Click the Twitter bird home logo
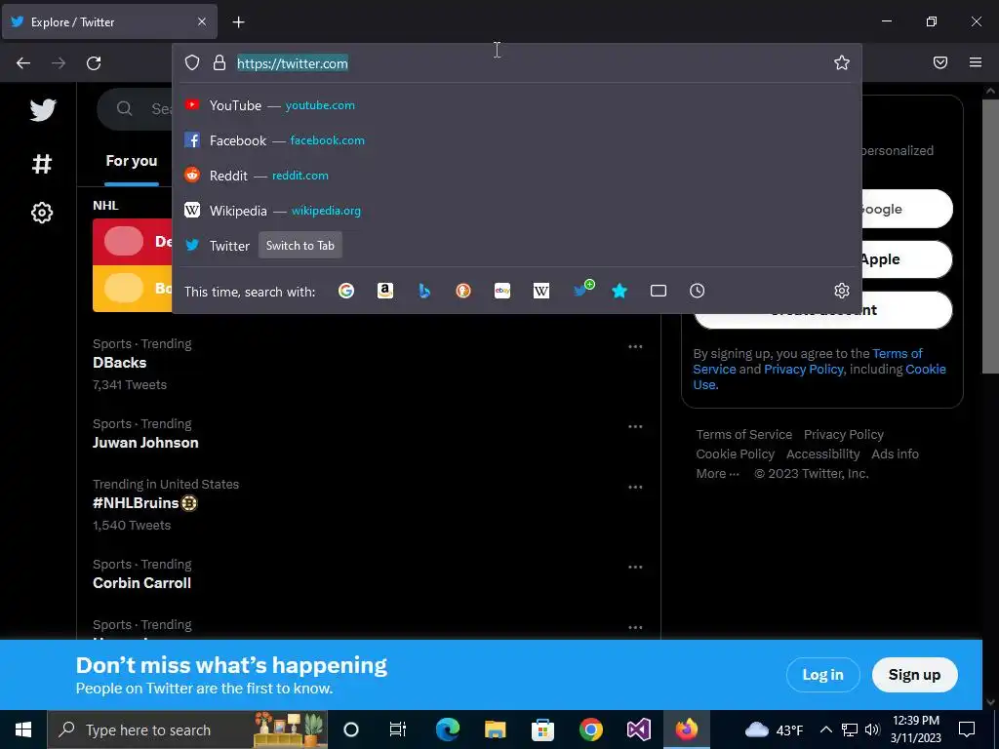 (43, 110)
